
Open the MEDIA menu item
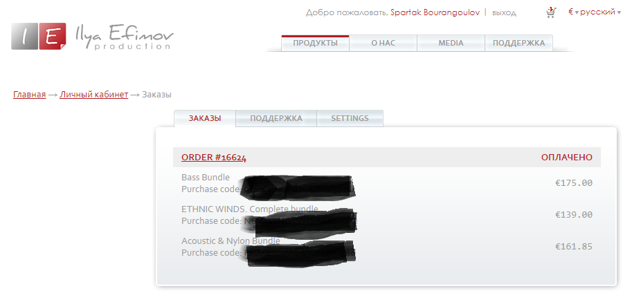tap(451, 43)
